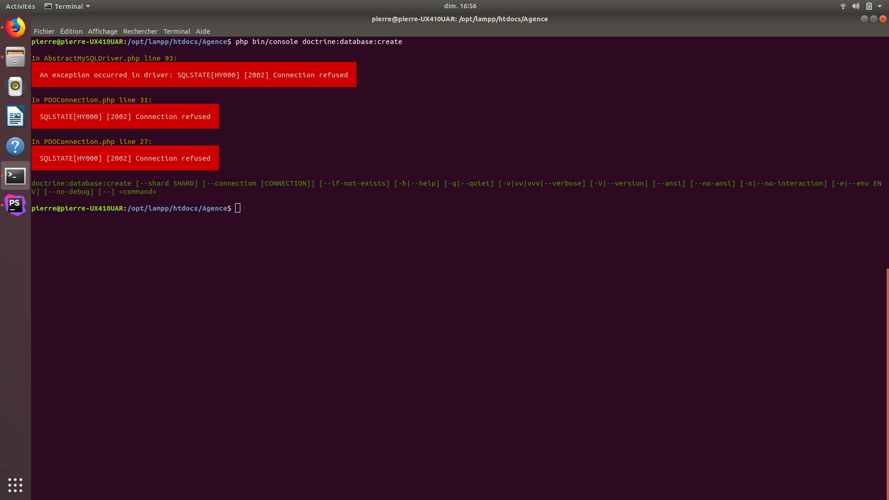Screen dimensions: 889x500
Task: Open the Édition menu
Action: [x=71, y=31]
